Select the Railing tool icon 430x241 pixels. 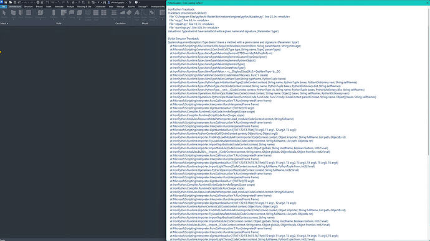114,12
